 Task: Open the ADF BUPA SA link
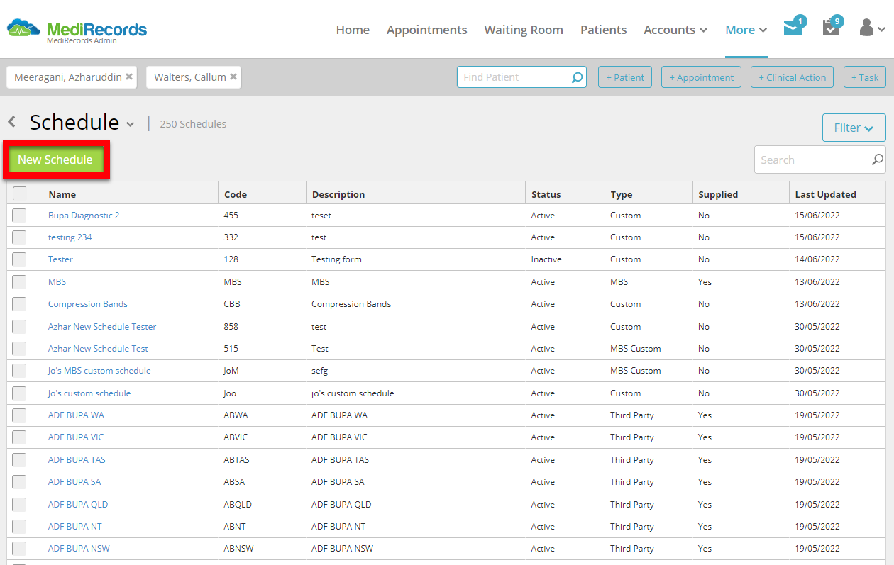(x=74, y=482)
